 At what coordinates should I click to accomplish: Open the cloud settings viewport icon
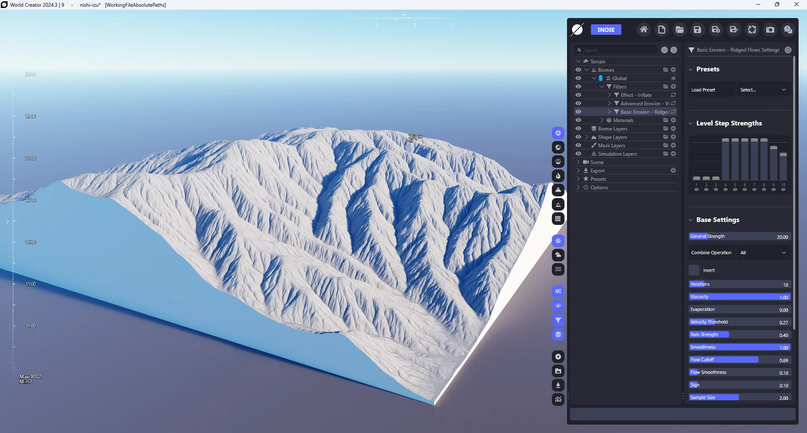tap(558, 255)
